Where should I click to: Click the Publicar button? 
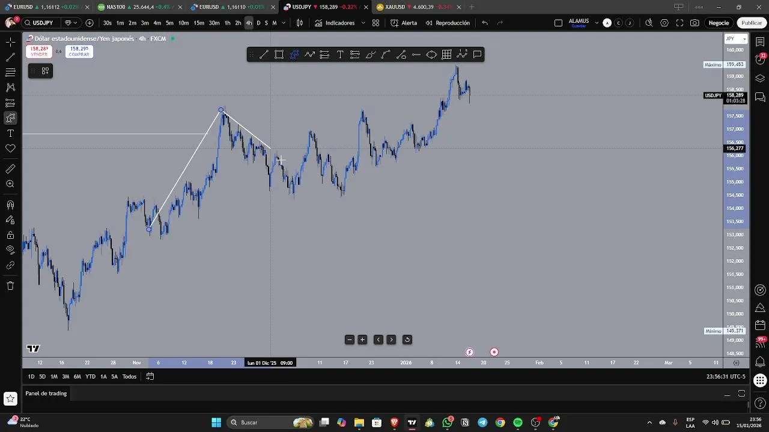click(752, 23)
